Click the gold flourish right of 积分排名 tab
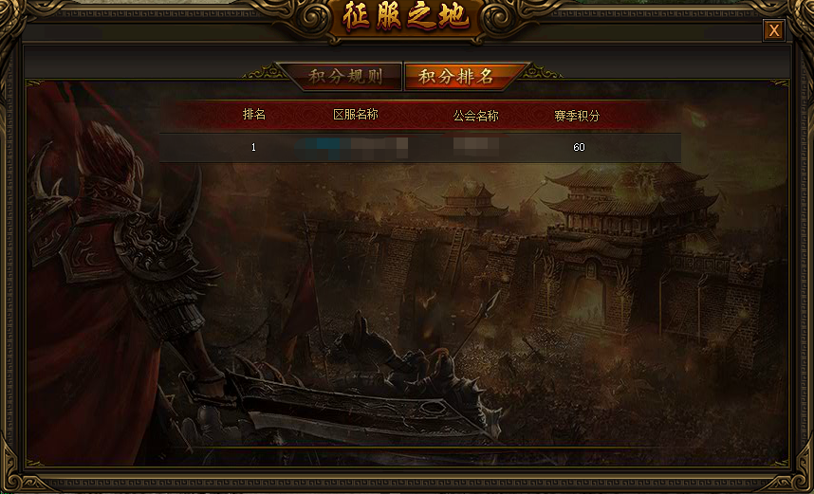 point(541,72)
